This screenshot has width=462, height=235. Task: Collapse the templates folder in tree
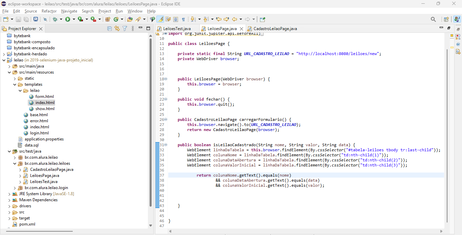(x=15, y=84)
